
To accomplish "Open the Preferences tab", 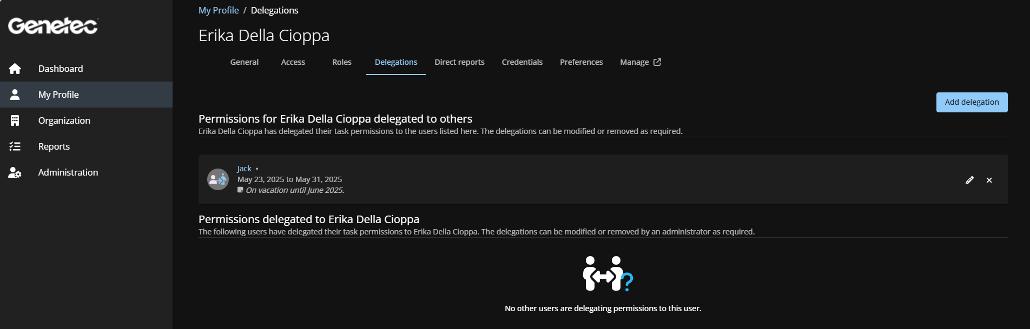I will (581, 62).
